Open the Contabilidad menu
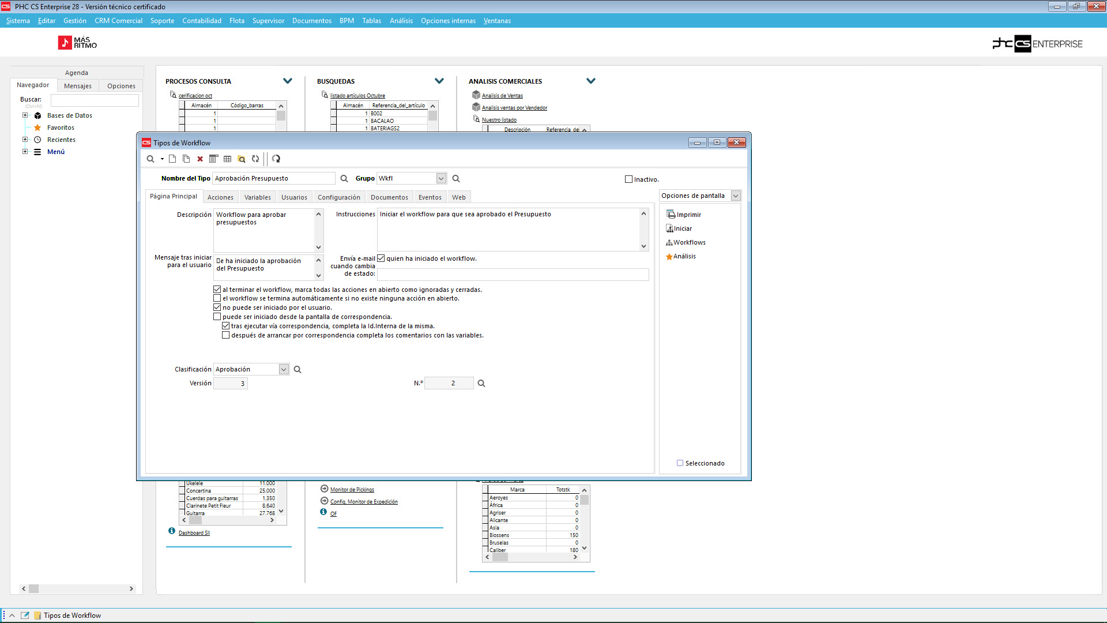This screenshot has height=623, width=1107. tap(202, 21)
